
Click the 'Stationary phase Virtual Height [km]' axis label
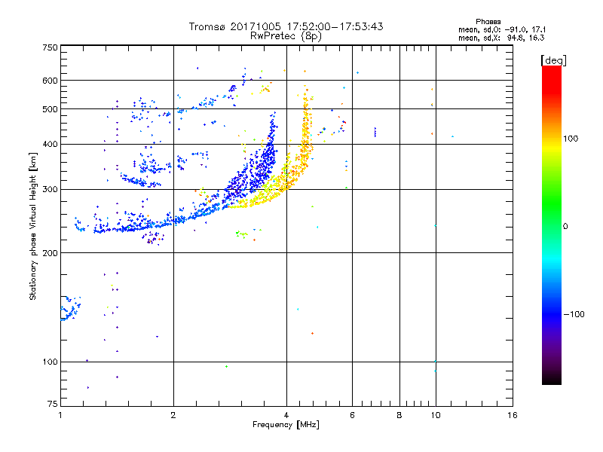point(33,227)
